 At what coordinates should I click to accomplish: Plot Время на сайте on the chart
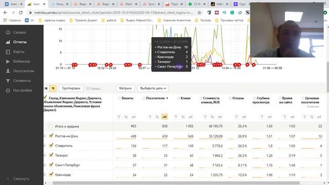tap(293, 117)
